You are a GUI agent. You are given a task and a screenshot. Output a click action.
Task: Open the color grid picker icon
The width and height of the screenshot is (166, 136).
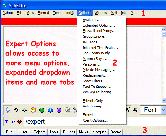click(135, 110)
